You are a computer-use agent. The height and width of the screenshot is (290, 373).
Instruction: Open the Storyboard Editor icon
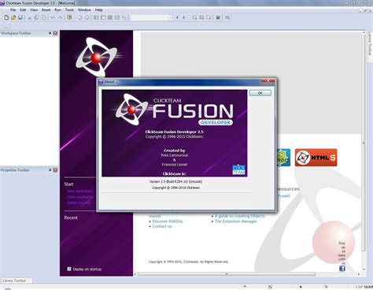pyautogui.click(x=96, y=17)
